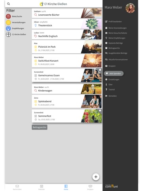Viewport: 143px width, 191px height.
Task: Open the search magnifier icon
Action: click(x=8, y=4)
